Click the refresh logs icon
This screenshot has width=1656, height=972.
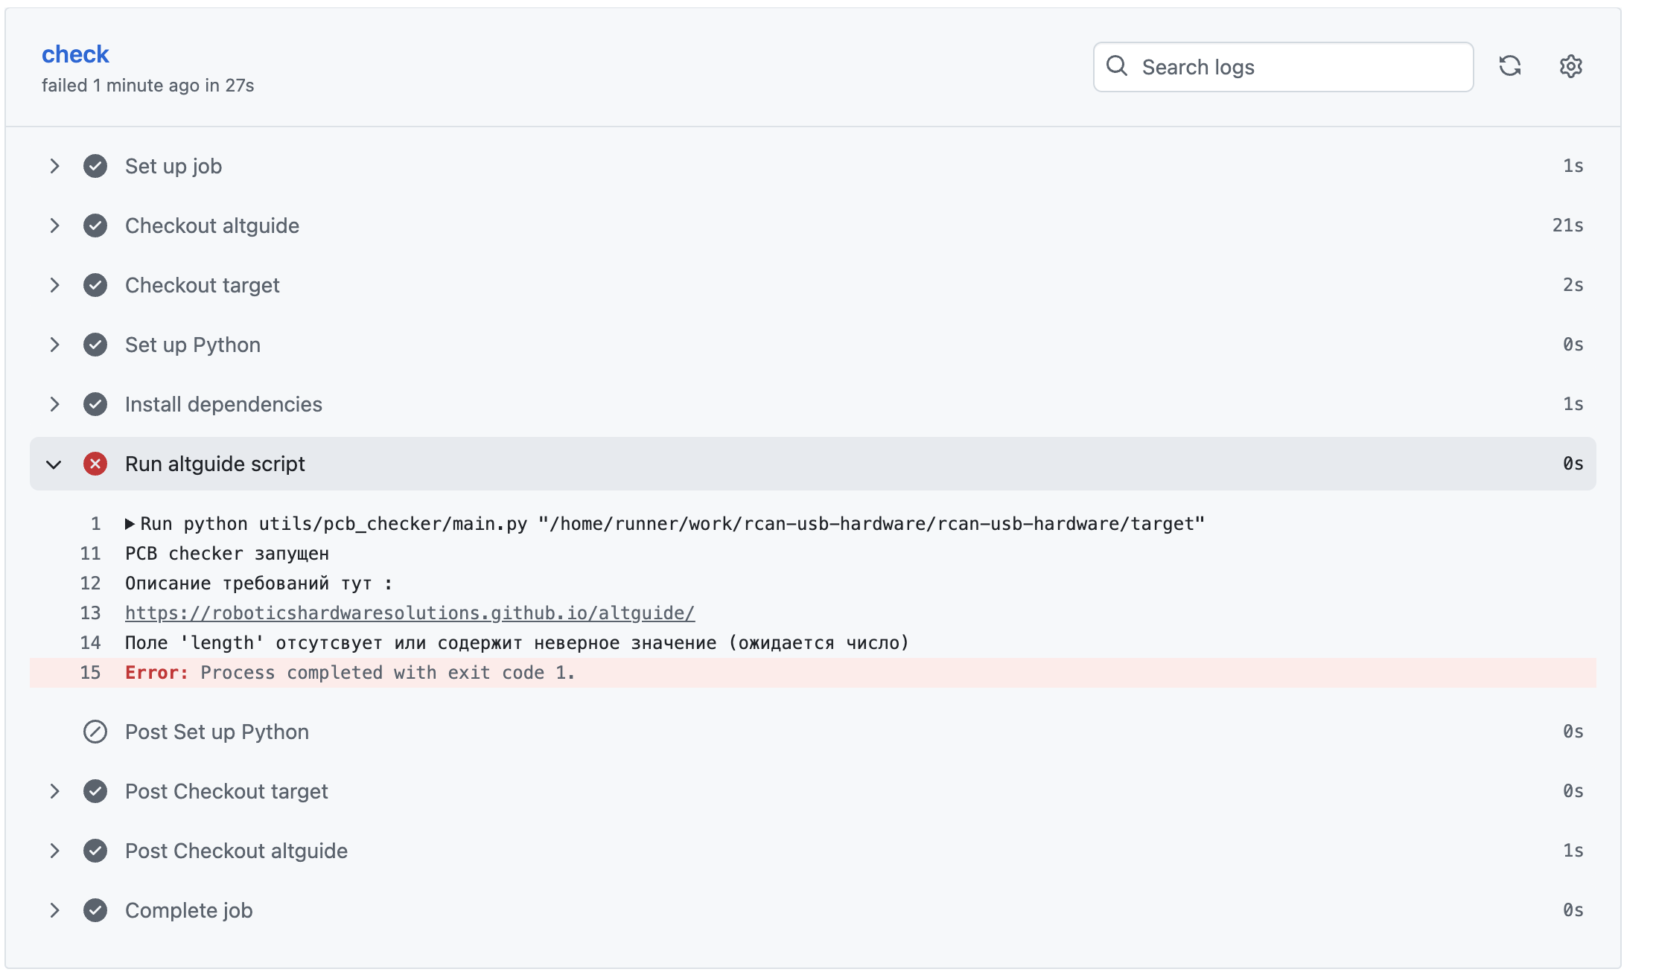1509,66
